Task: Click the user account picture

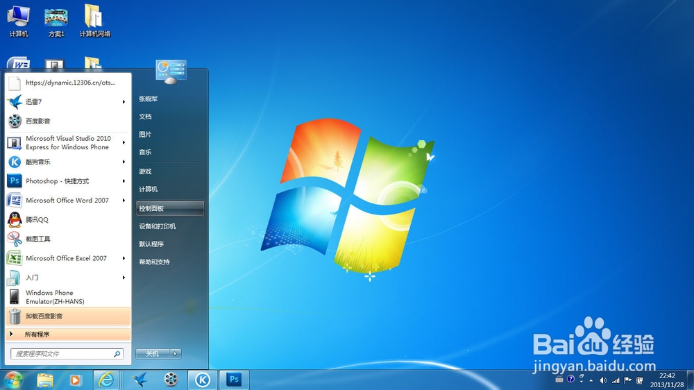Action: click(171, 71)
